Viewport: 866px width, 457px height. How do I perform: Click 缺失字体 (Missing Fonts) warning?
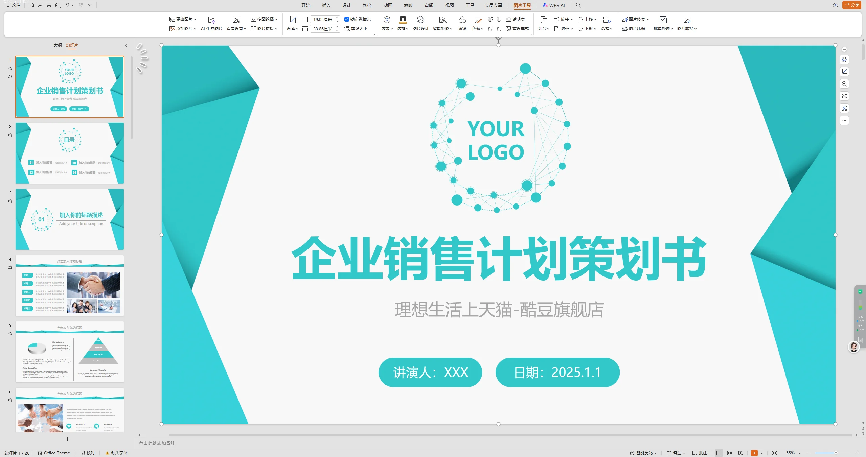point(116,453)
